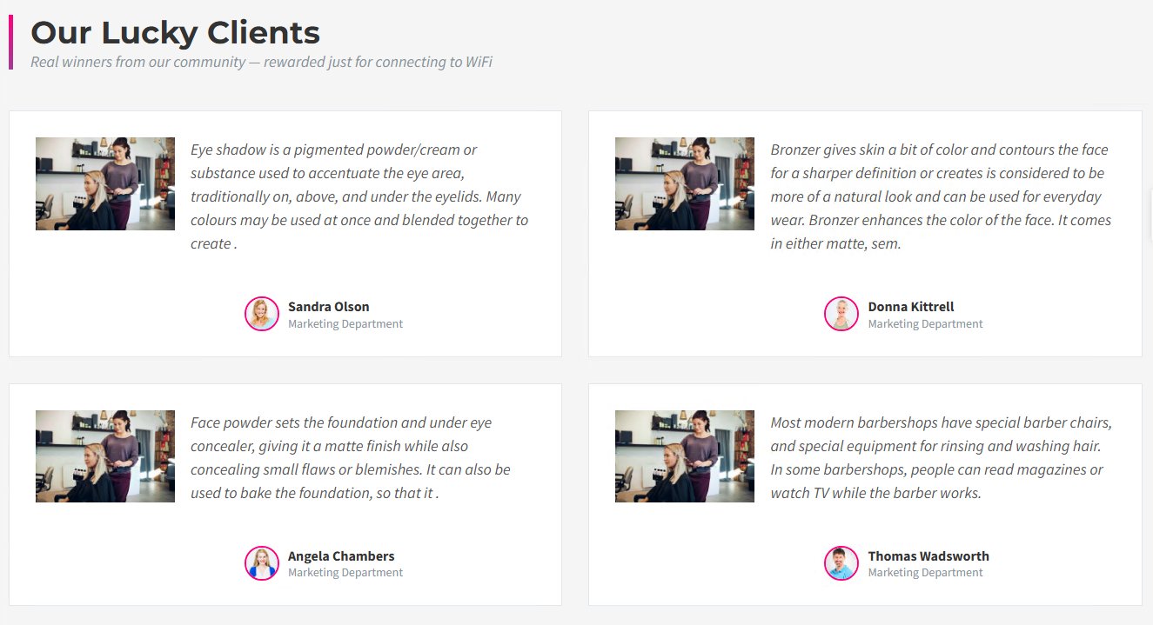Click Angela Chambers' avatar icon
Image resolution: width=1153 pixels, height=625 pixels.
(x=262, y=563)
